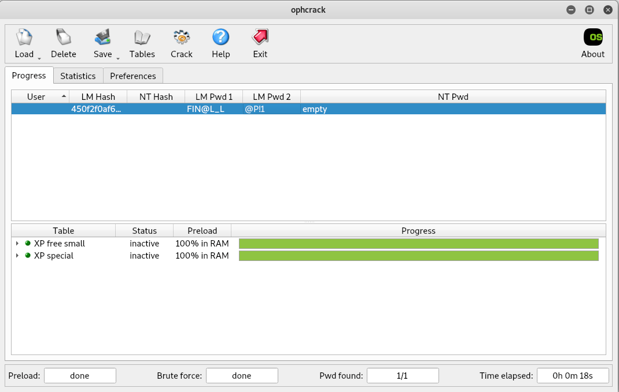Switch to the Preferences tab
Image resolution: width=619 pixels, height=392 pixels.
pyautogui.click(x=132, y=76)
